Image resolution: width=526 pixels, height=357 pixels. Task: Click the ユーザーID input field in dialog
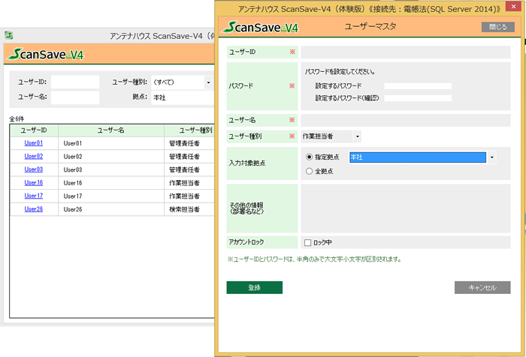[405, 52]
